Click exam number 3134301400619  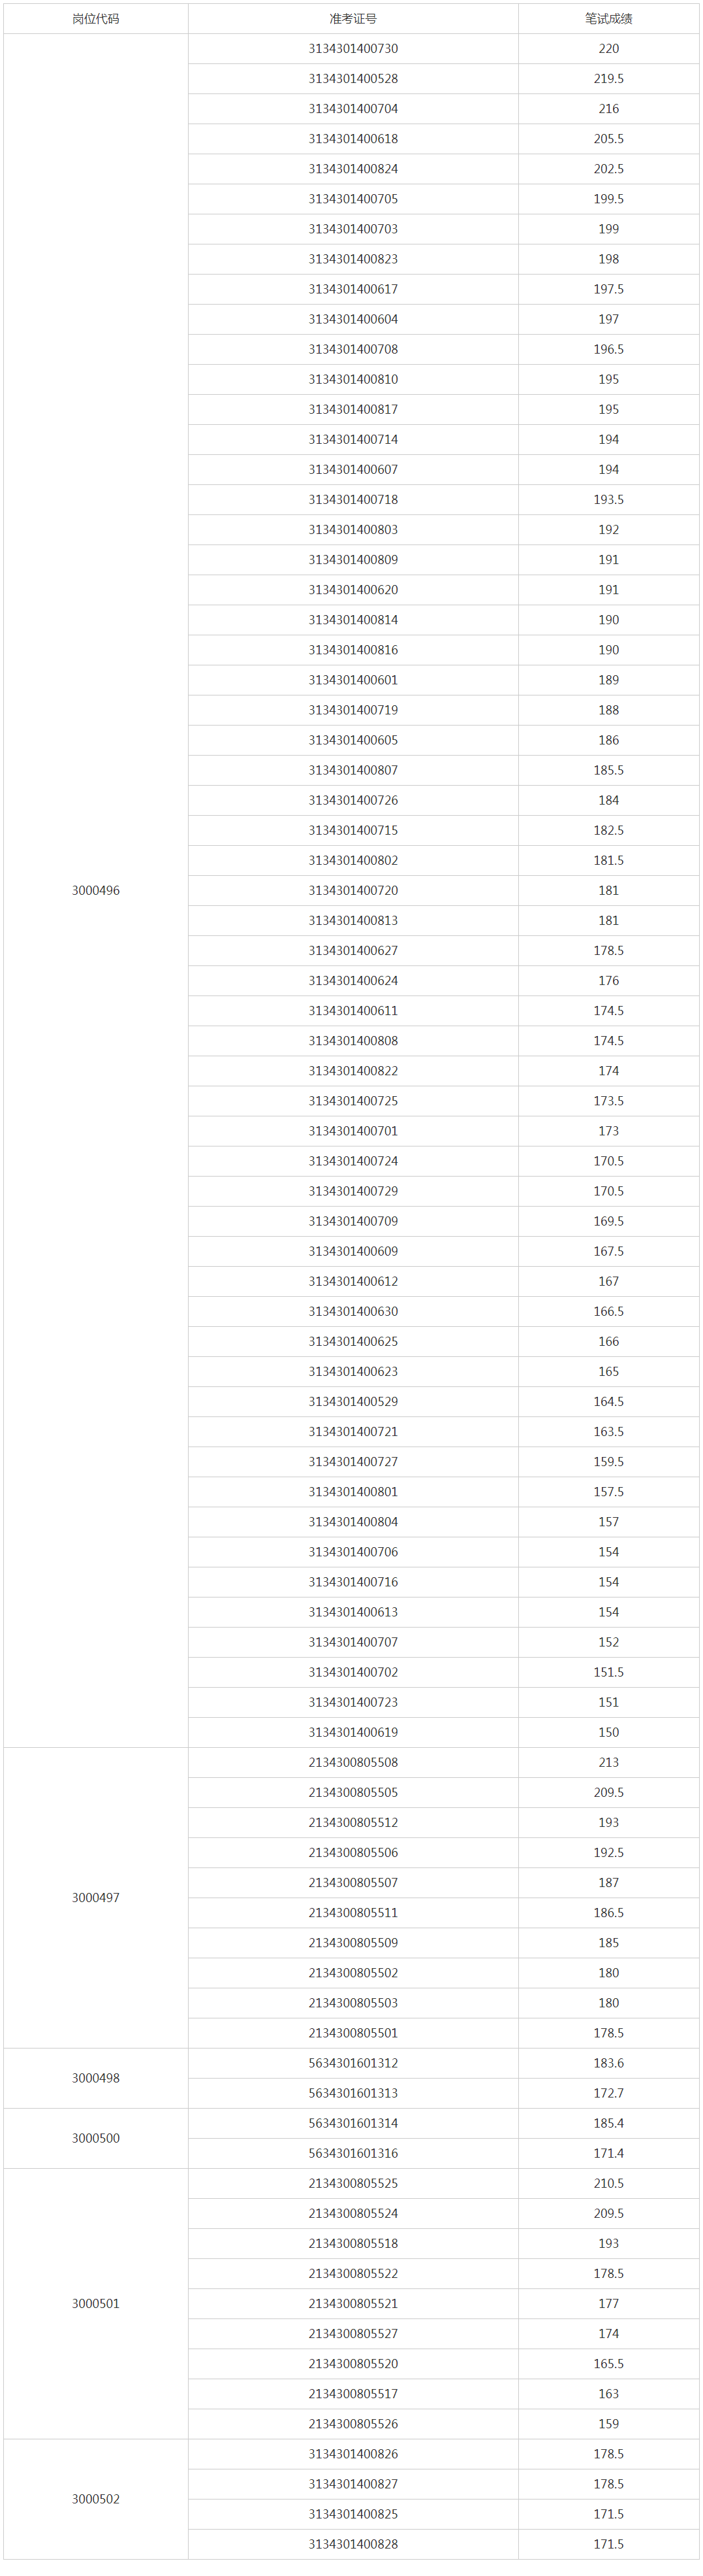tap(354, 1732)
